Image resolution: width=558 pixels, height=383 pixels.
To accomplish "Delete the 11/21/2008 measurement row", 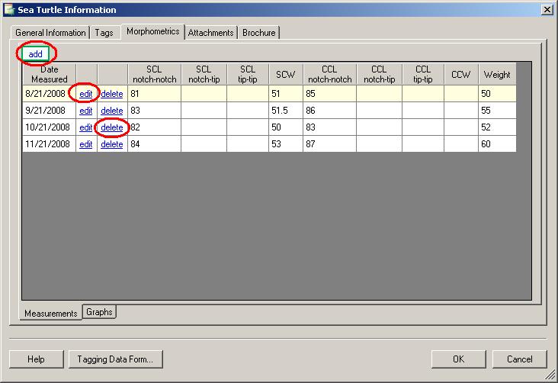I will click(112, 144).
